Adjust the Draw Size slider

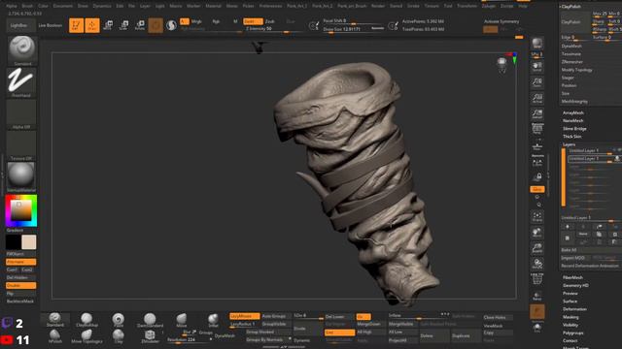click(353, 29)
